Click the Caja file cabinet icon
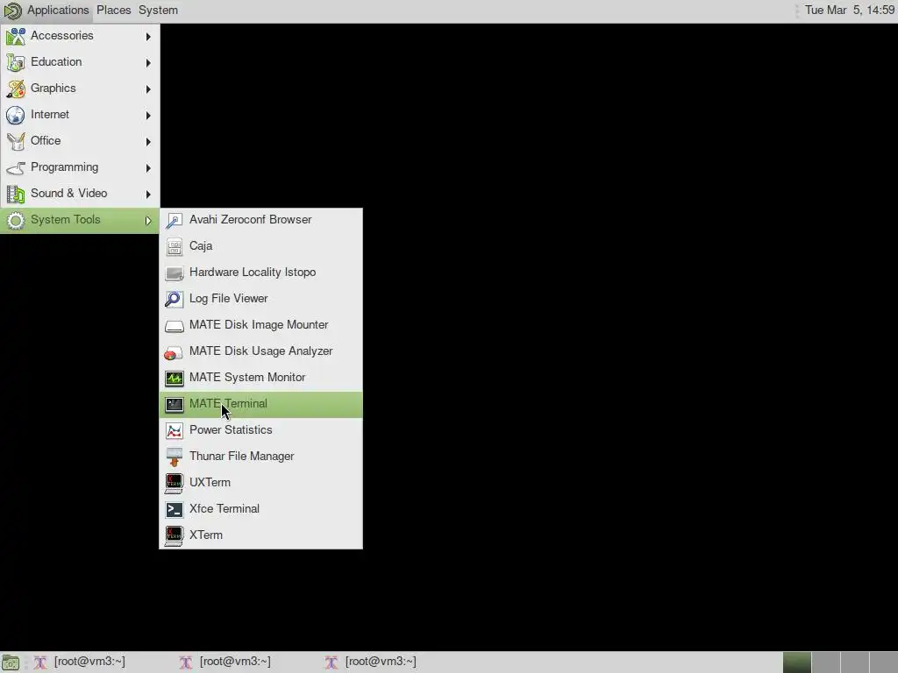The width and height of the screenshot is (898, 673). [175, 246]
